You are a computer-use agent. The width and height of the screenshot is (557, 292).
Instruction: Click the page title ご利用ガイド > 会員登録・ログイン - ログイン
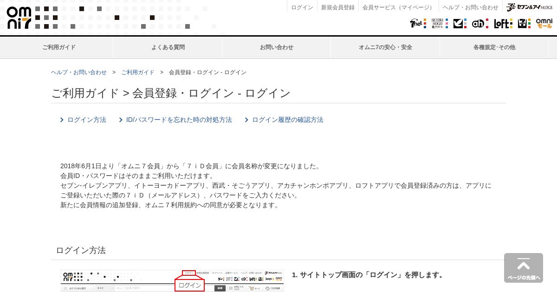click(171, 93)
